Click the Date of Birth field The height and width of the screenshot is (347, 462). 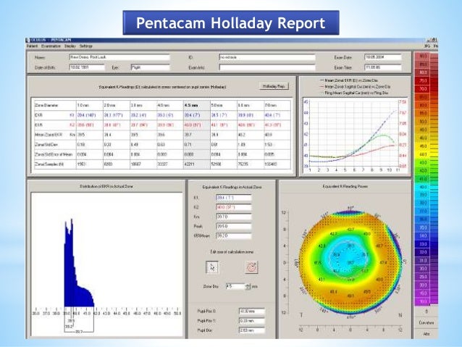[87, 67]
